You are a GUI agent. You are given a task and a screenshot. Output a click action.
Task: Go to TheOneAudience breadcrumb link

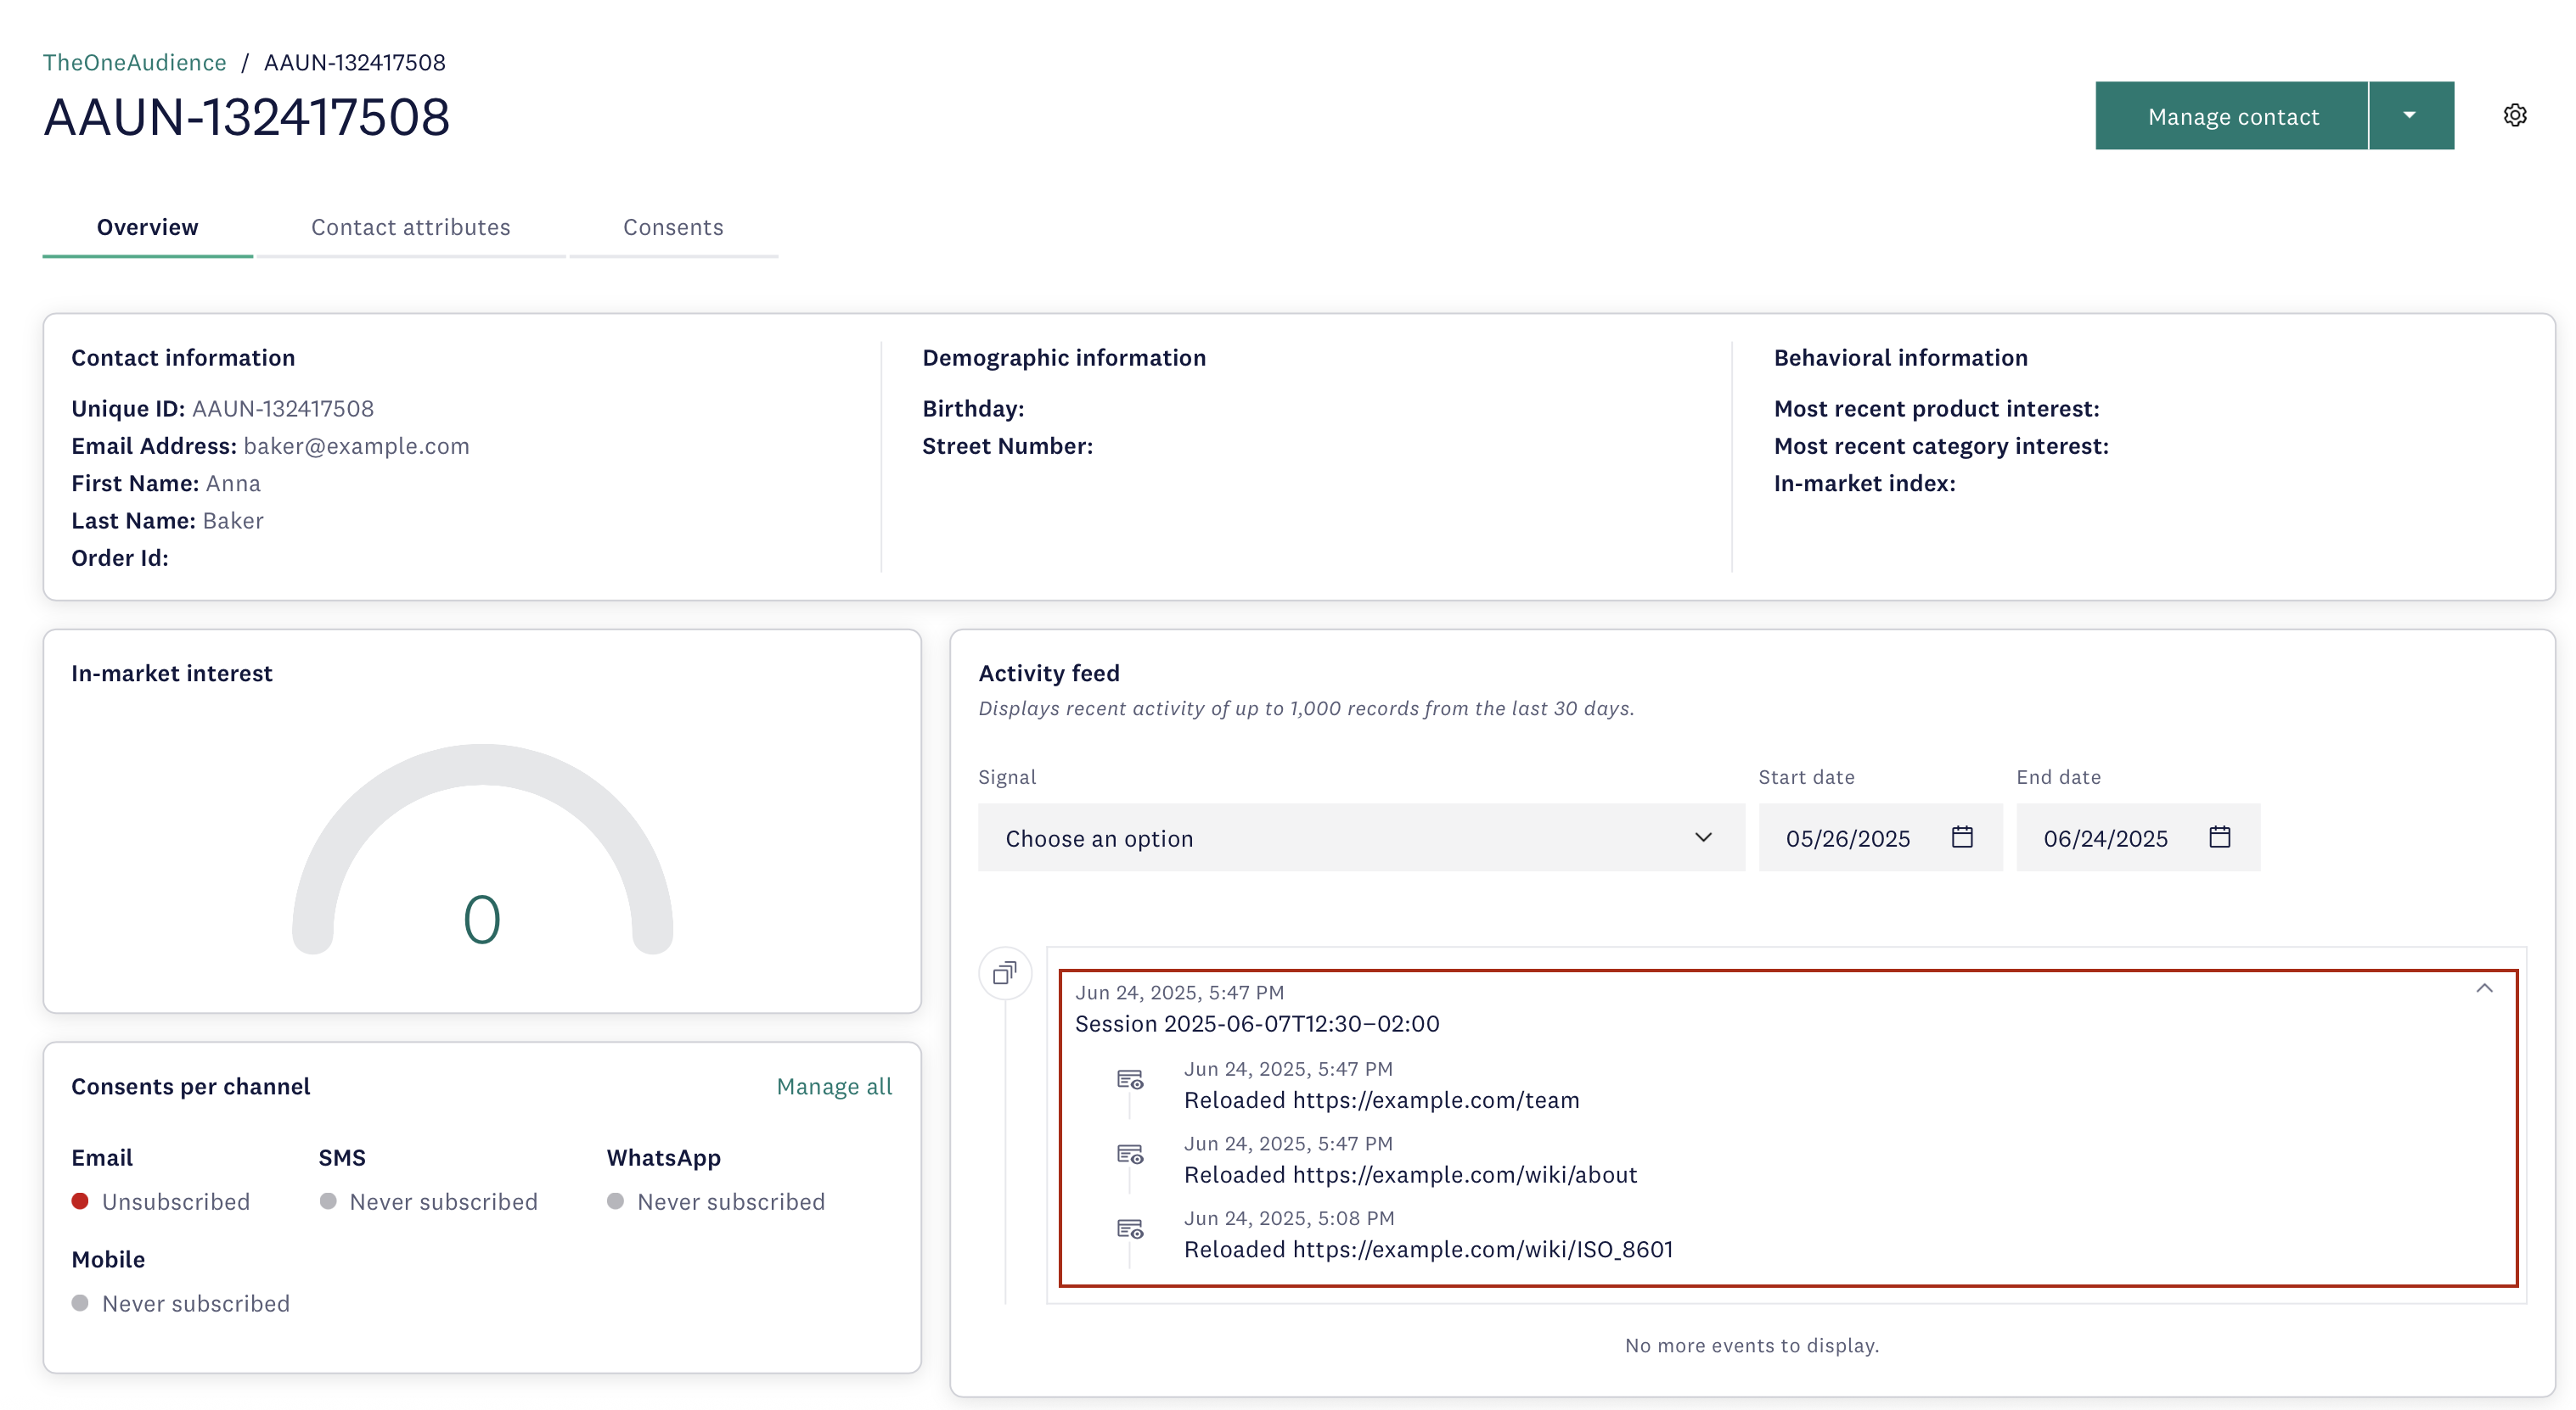pyautogui.click(x=135, y=62)
